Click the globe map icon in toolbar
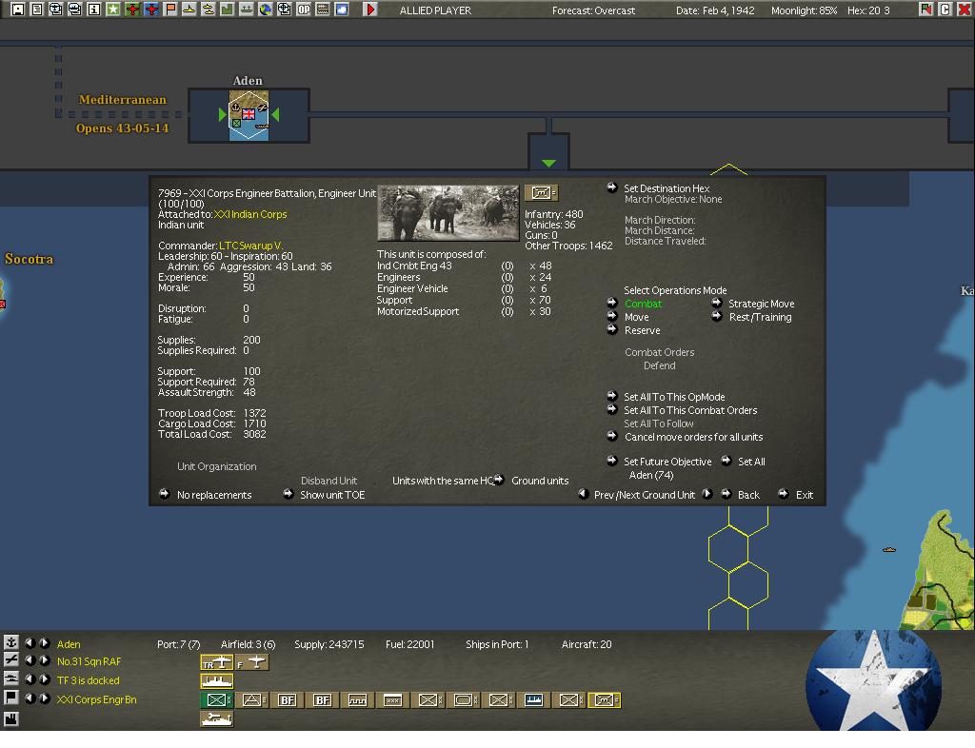This screenshot has width=975, height=748. [x=266, y=10]
